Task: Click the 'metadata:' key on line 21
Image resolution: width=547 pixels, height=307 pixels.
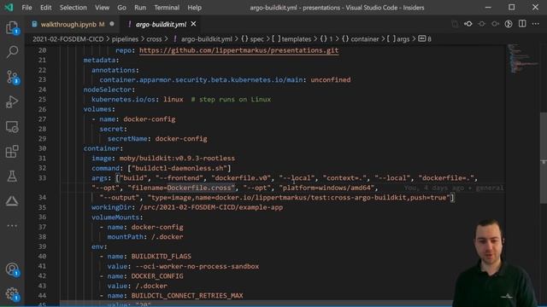Action: 101,60
